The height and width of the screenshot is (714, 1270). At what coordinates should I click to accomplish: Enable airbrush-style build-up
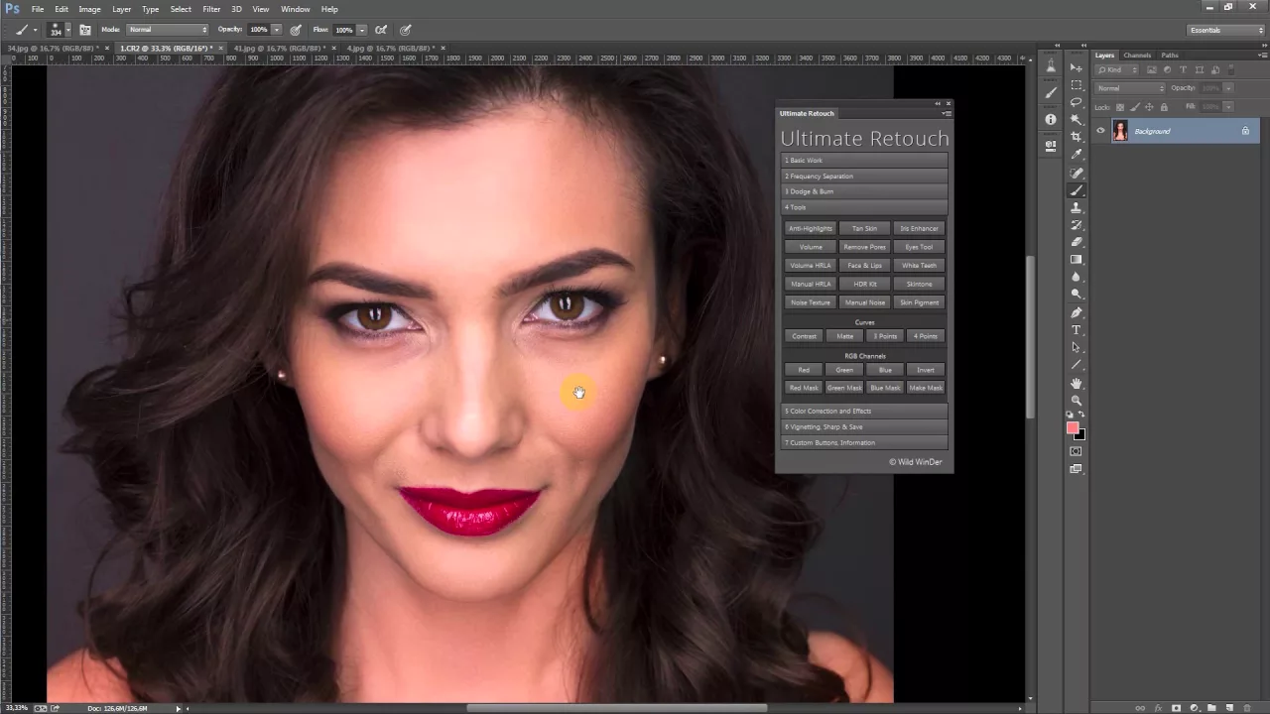(381, 30)
